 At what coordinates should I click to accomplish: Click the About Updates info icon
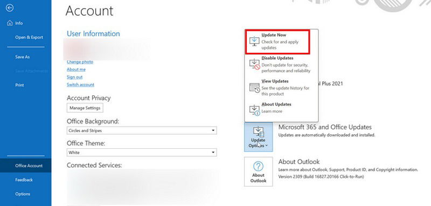point(254,110)
